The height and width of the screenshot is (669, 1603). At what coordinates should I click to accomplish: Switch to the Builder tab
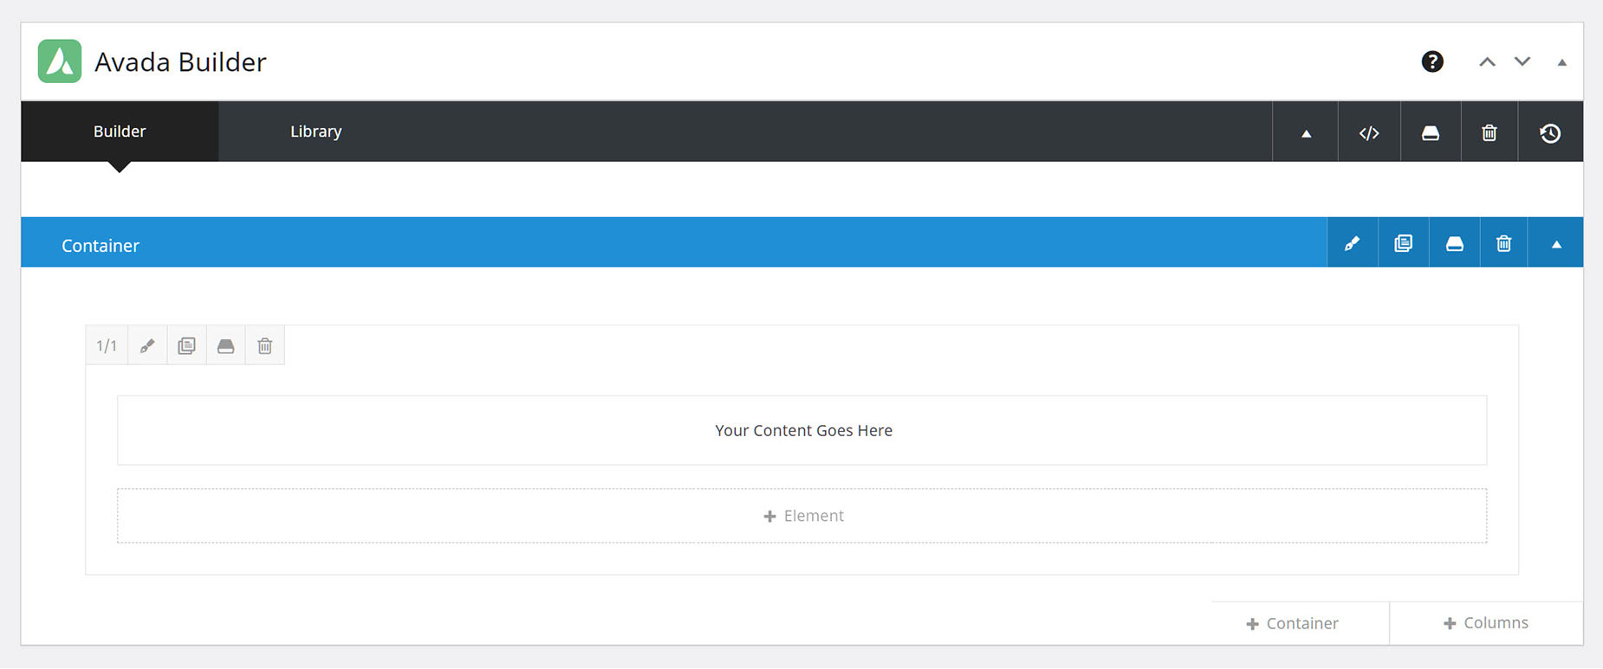click(120, 132)
